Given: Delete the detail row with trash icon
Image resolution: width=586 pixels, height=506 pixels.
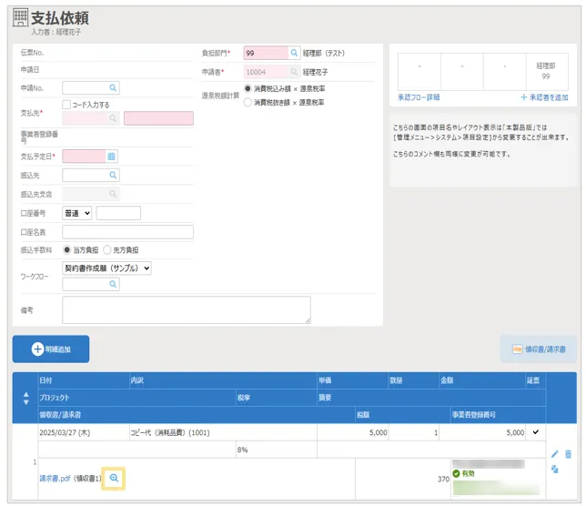Looking at the screenshot, I should (568, 453).
